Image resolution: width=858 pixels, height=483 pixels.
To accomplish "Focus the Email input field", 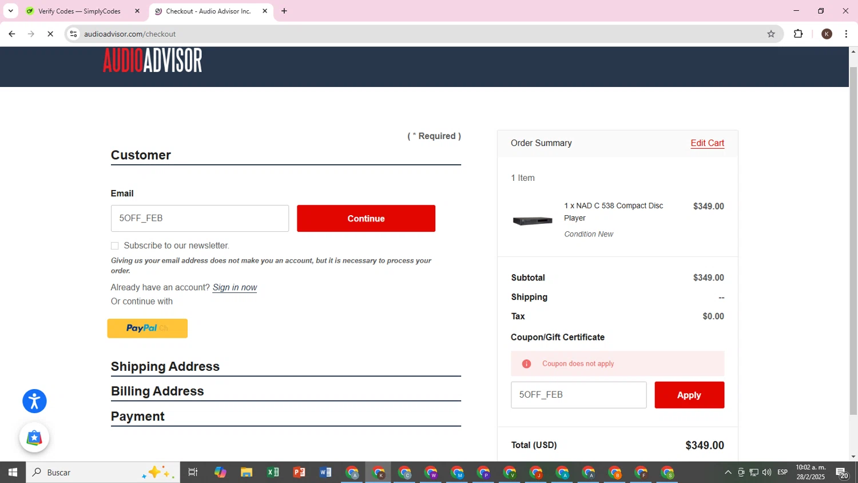I will pyautogui.click(x=200, y=219).
